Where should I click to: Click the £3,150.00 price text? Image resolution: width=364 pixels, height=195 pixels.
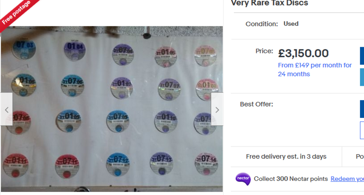(303, 54)
